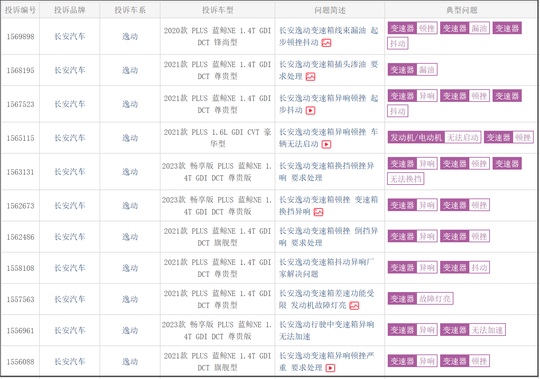View image icon in complaint 1562673 row
This screenshot has width=540, height=379.
tap(318, 212)
